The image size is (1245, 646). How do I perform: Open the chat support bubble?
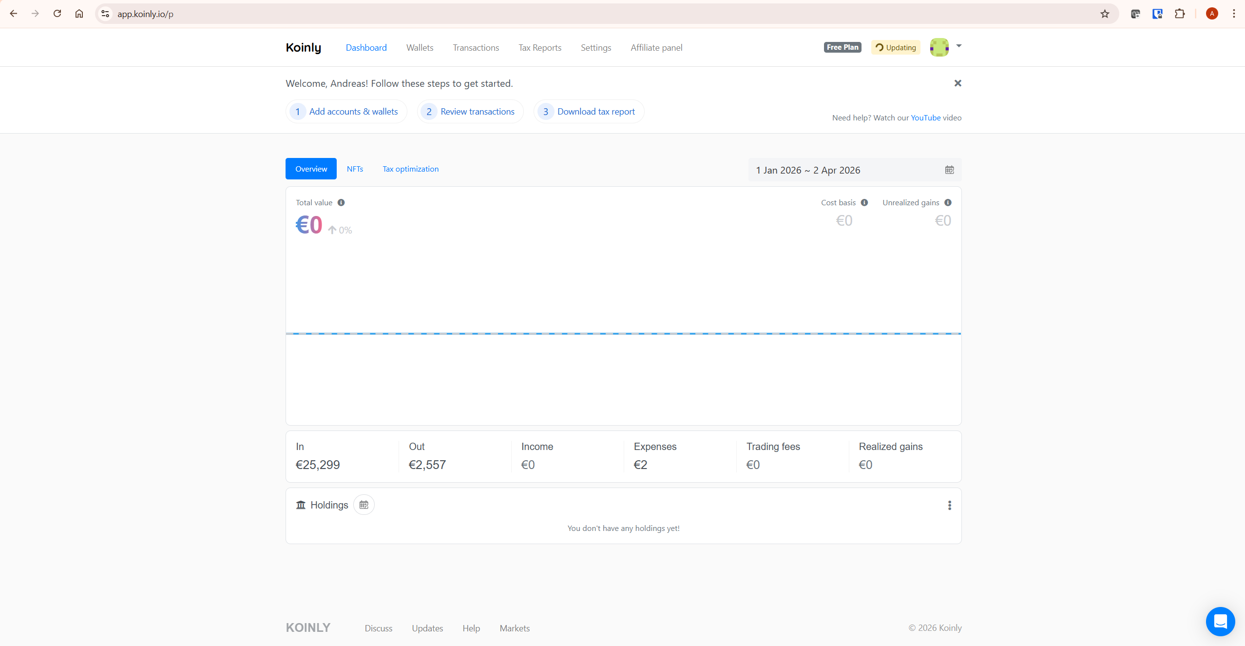click(1220, 621)
